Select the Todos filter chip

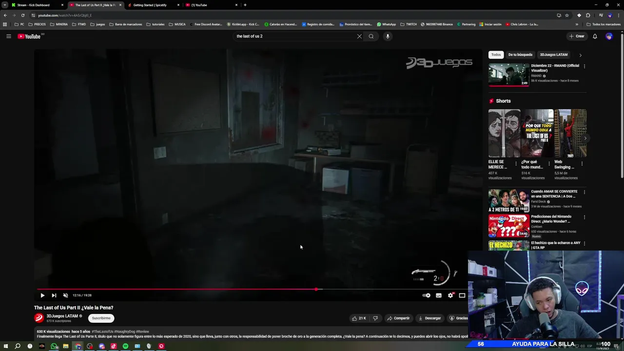click(x=496, y=55)
